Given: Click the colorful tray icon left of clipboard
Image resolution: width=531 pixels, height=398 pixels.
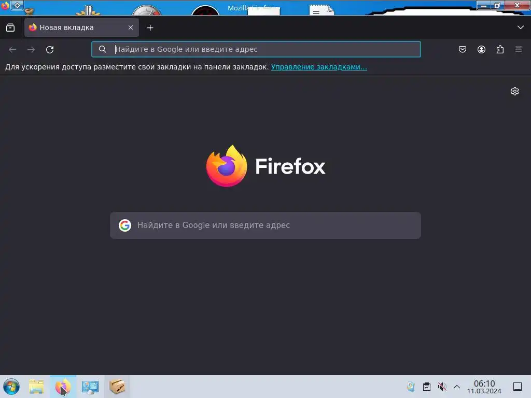Looking at the screenshot, I should [x=411, y=387].
